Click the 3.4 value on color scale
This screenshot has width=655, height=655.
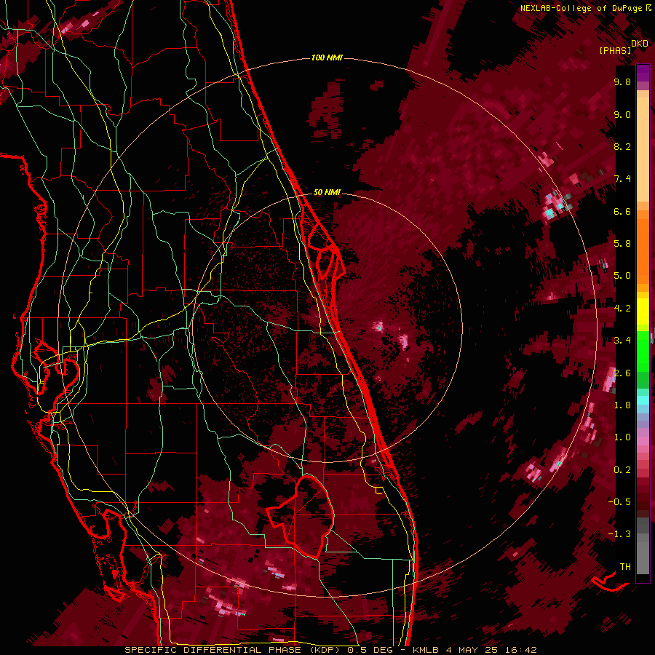coord(622,341)
